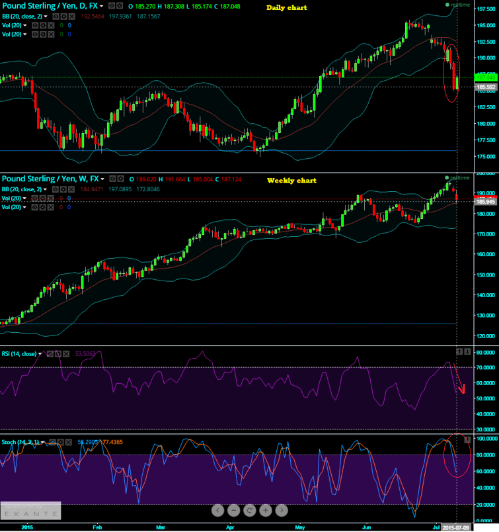Hide the Bollinger Bands on the weekly chart

click(56, 189)
